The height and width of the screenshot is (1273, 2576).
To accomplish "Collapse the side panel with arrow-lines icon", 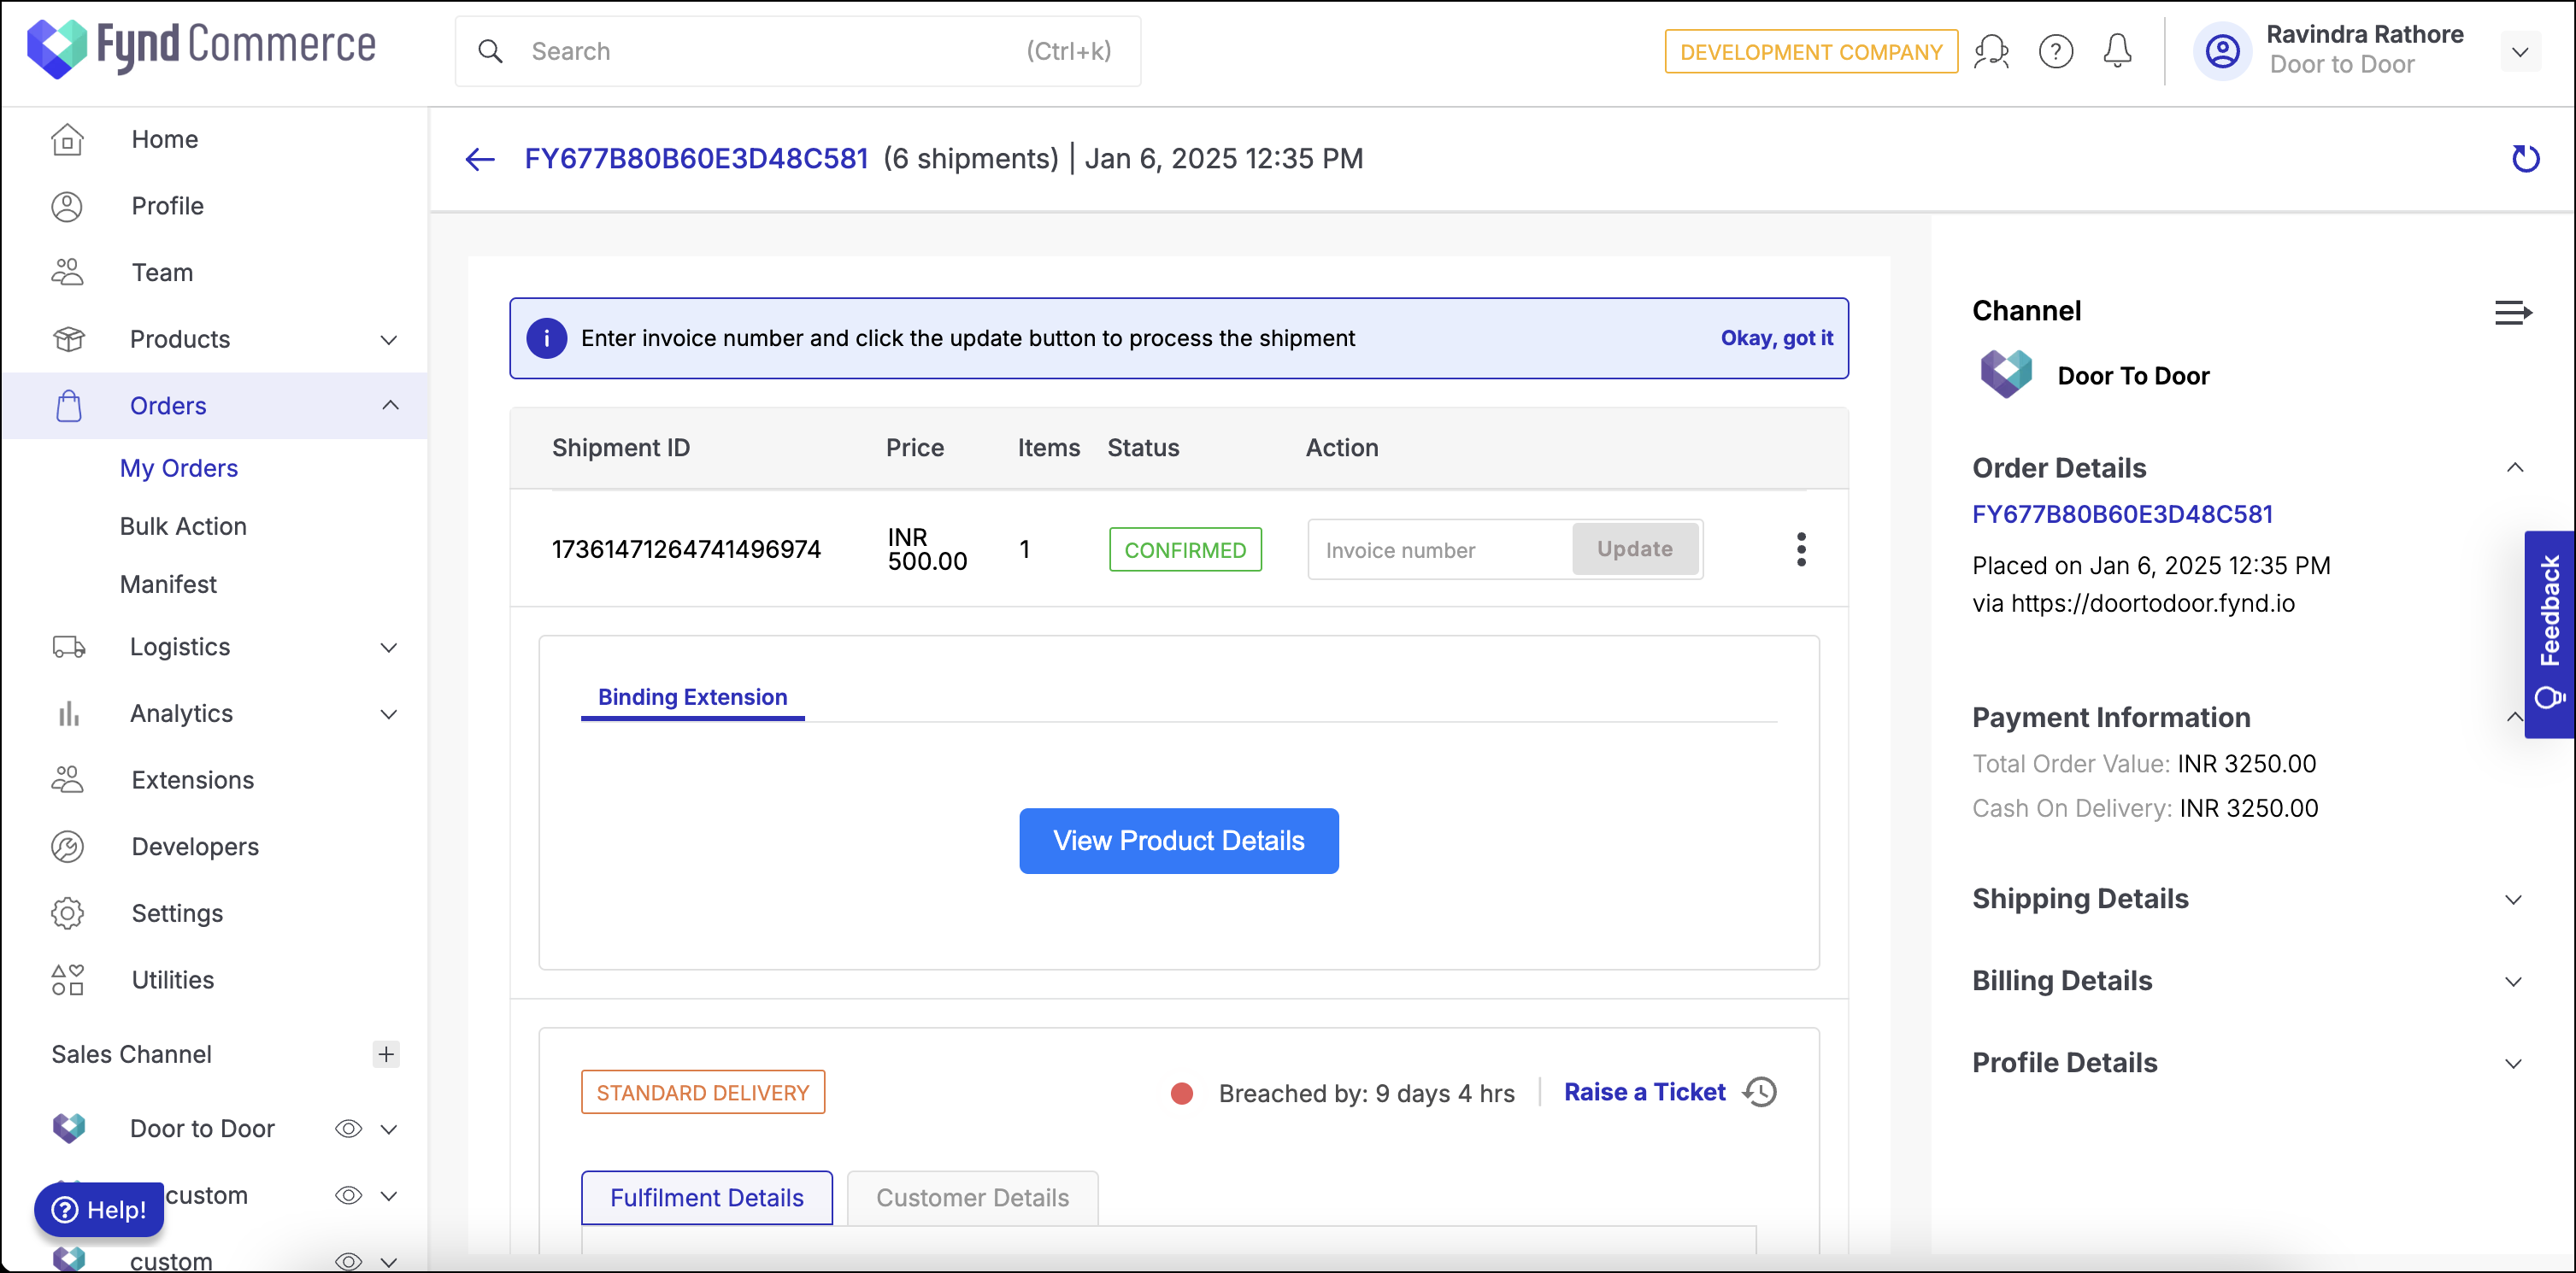I will pyautogui.click(x=2513, y=314).
